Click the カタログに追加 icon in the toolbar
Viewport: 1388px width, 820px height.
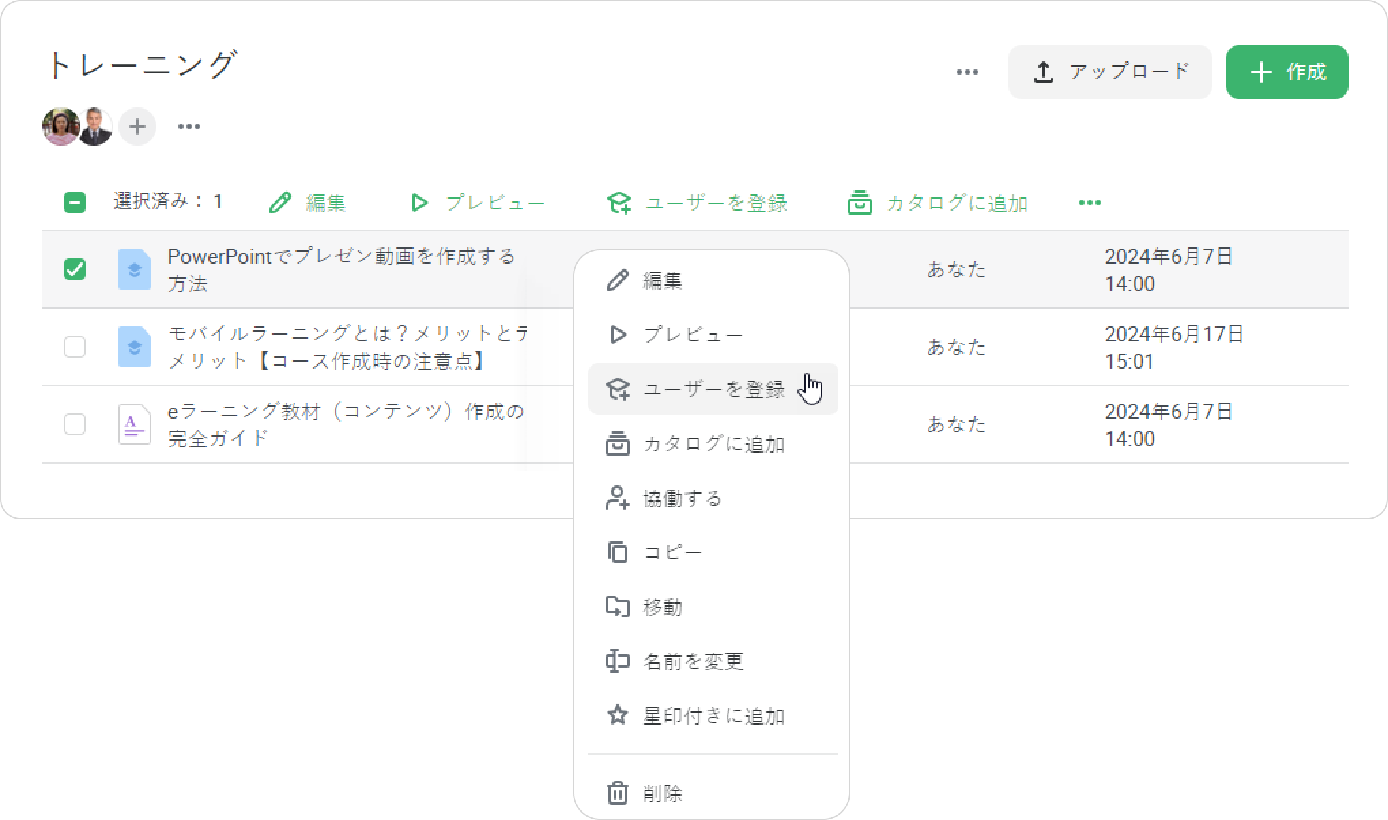click(859, 203)
